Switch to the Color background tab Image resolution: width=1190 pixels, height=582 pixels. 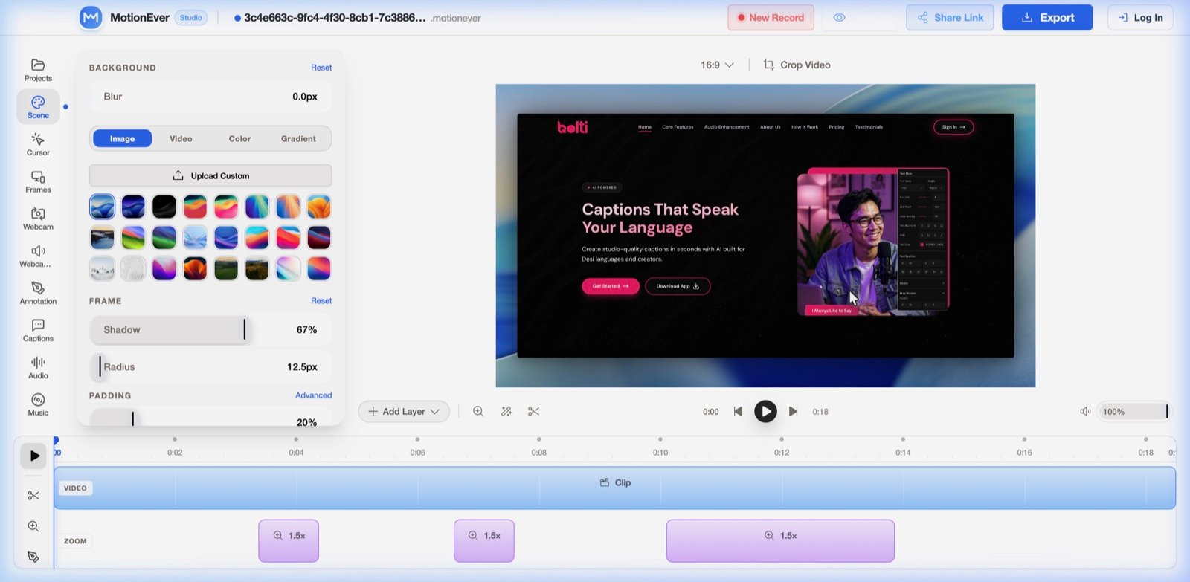239,138
